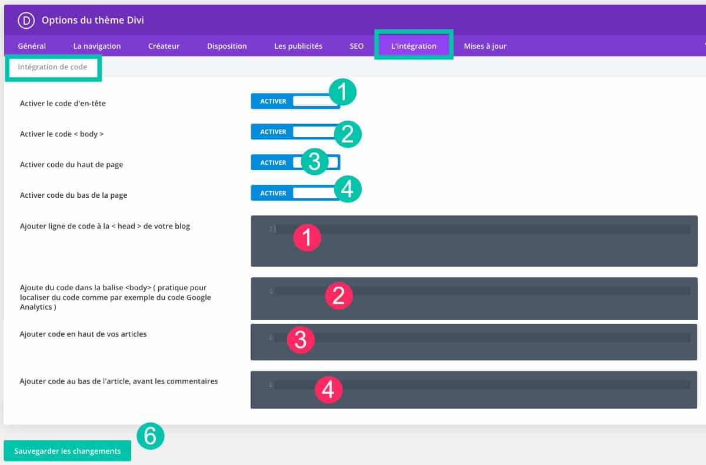706x465 pixels.
Task: Focus the bottom-of-article code editor
Action: pyautogui.click(x=474, y=390)
